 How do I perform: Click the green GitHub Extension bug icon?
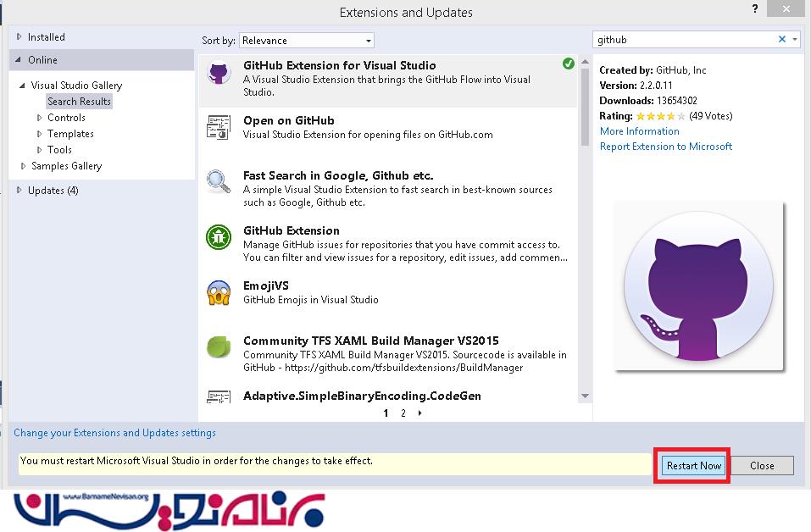pos(219,237)
